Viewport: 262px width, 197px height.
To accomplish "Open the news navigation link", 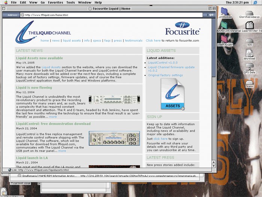I will point(56,41).
